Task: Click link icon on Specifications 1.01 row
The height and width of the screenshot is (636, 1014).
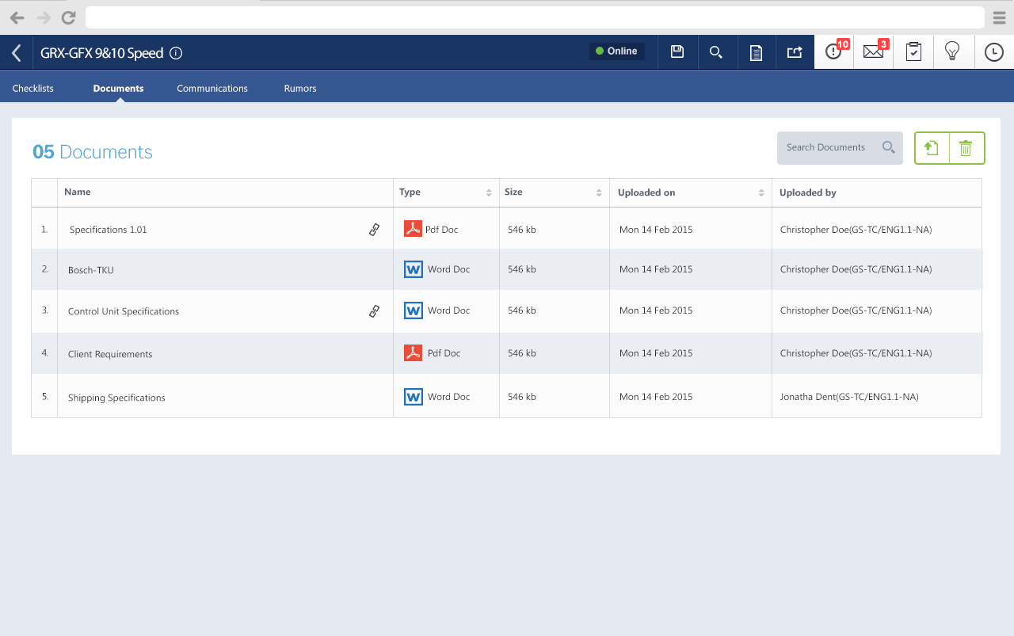Action: tap(375, 230)
